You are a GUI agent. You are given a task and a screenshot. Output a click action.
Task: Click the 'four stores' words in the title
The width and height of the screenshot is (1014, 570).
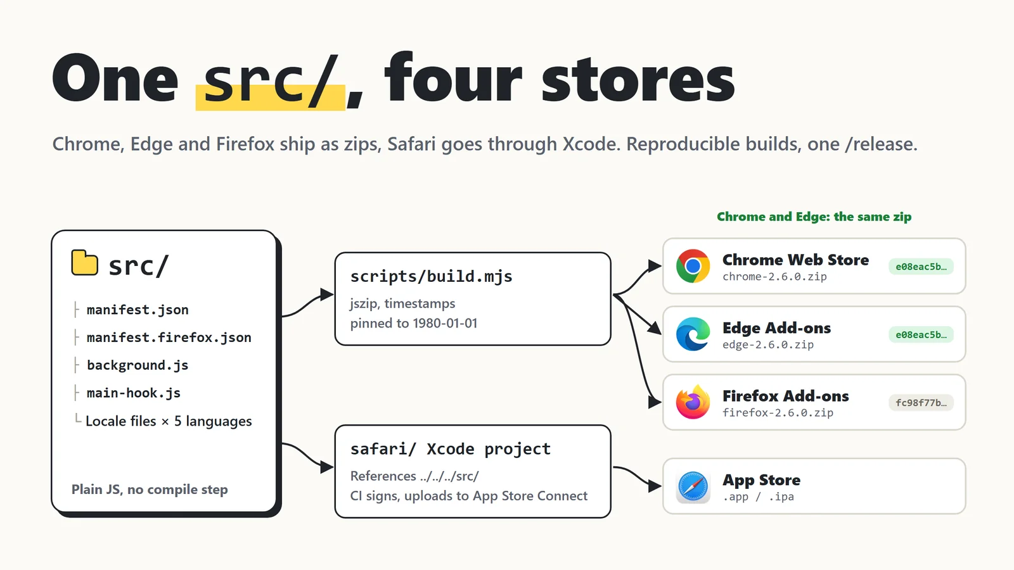pyautogui.click(x=560, y=79)
